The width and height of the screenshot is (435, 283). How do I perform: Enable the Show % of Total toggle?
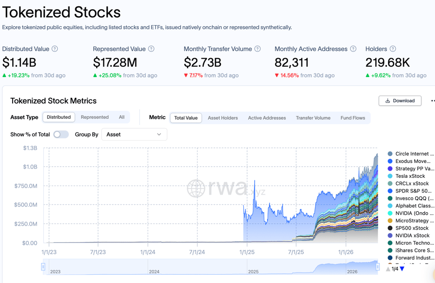click(62, 134)
